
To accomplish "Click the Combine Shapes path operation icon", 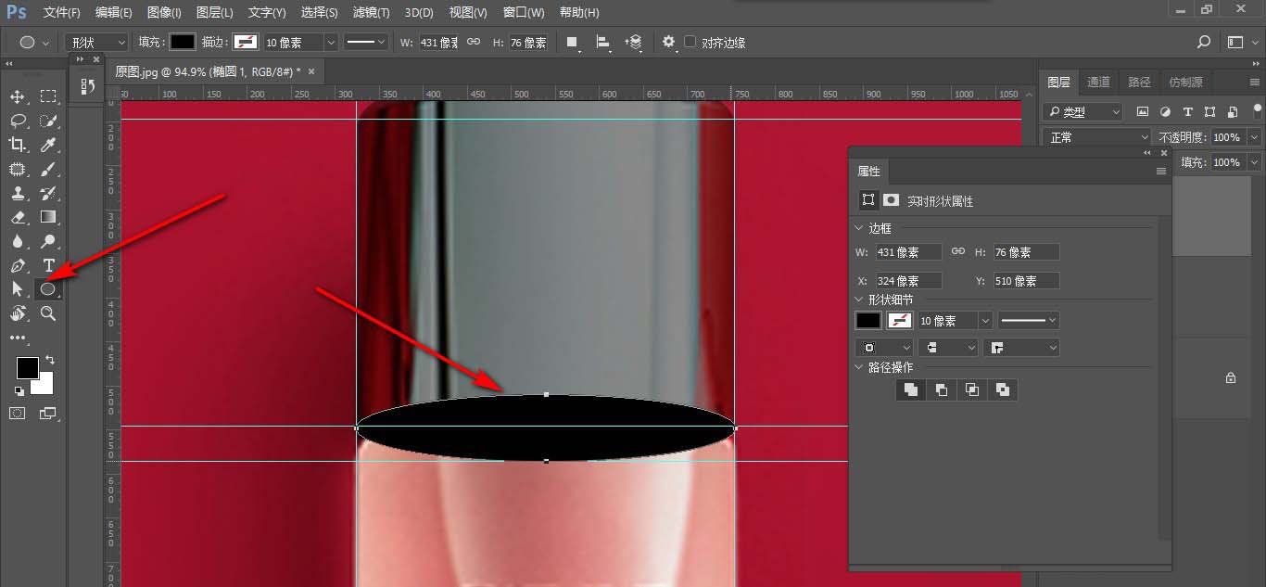I will click(x=911, y=390).
